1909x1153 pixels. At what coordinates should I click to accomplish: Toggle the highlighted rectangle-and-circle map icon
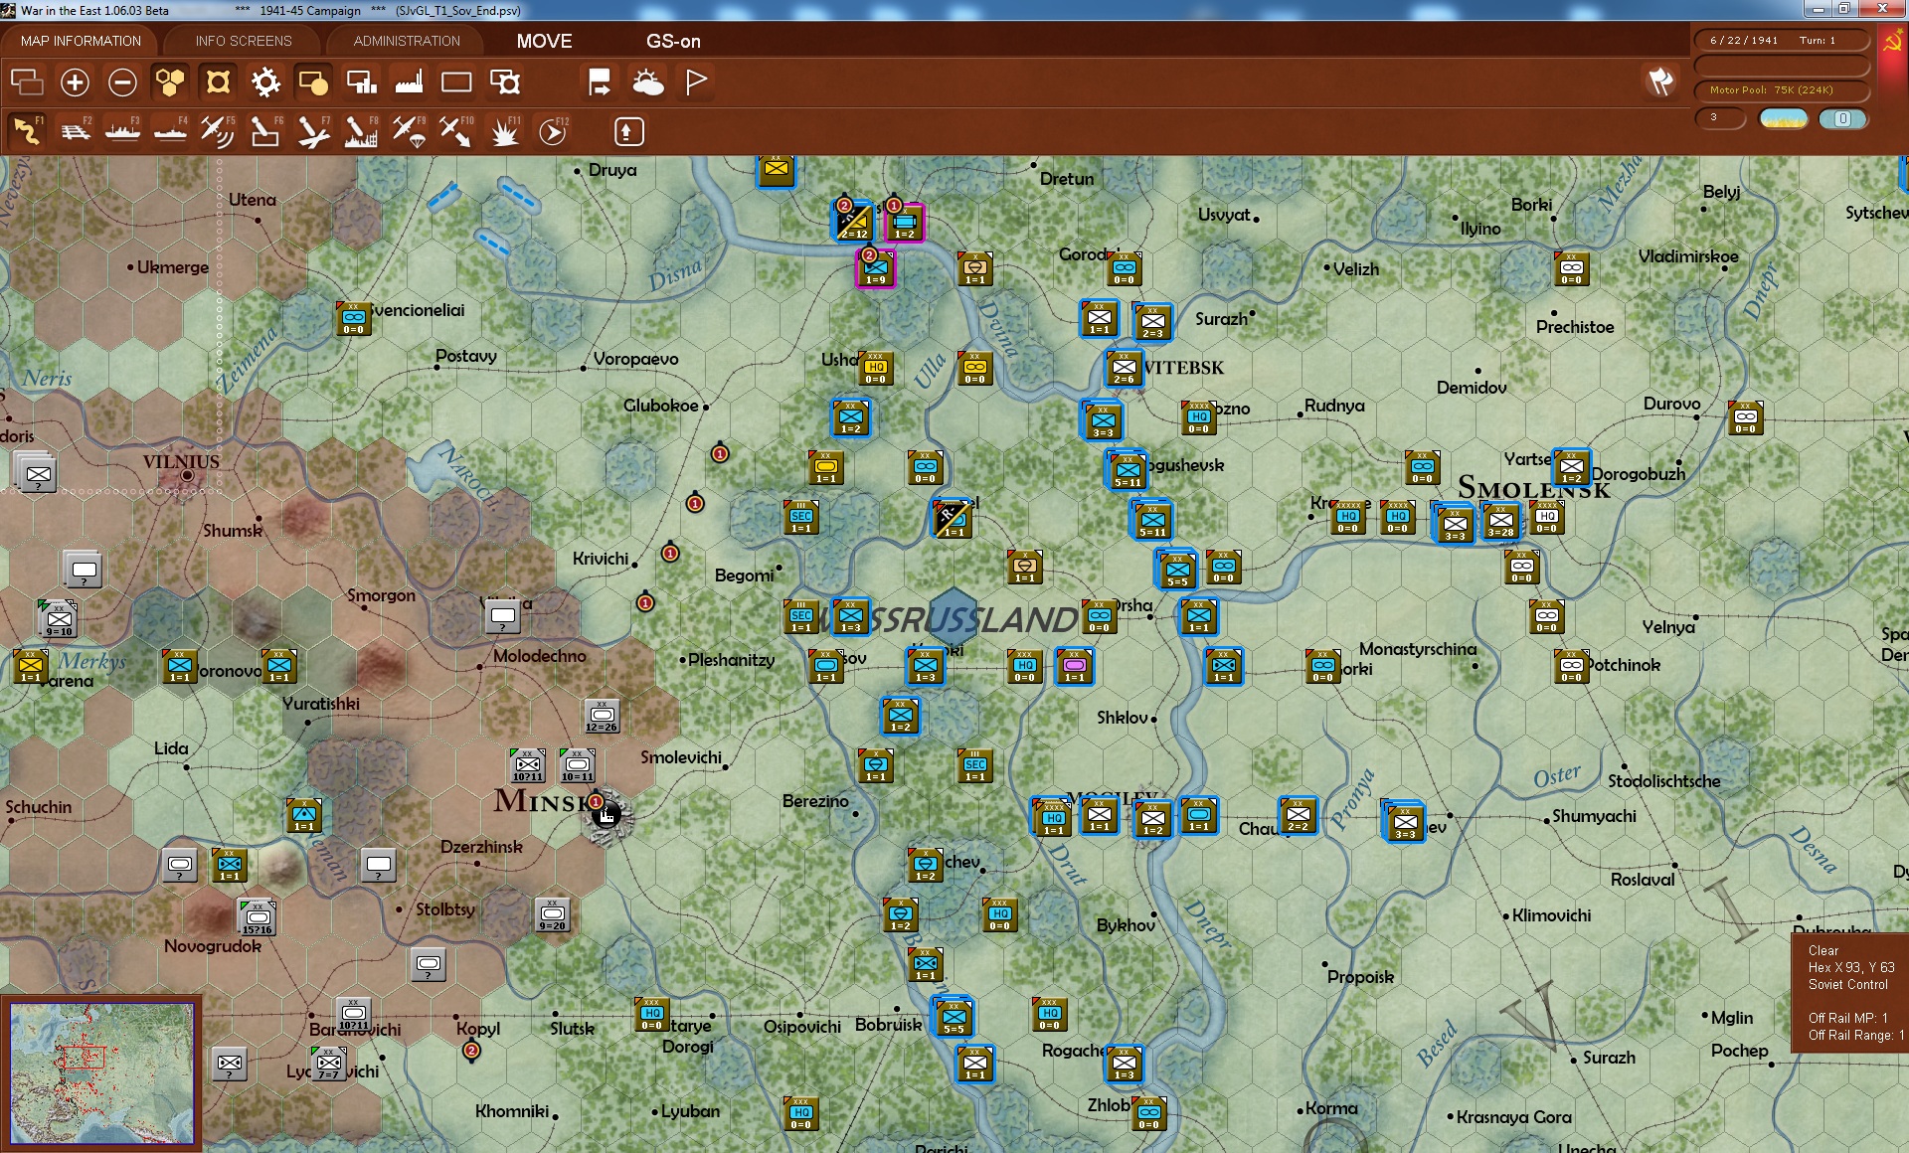click(x=313, y=82)
